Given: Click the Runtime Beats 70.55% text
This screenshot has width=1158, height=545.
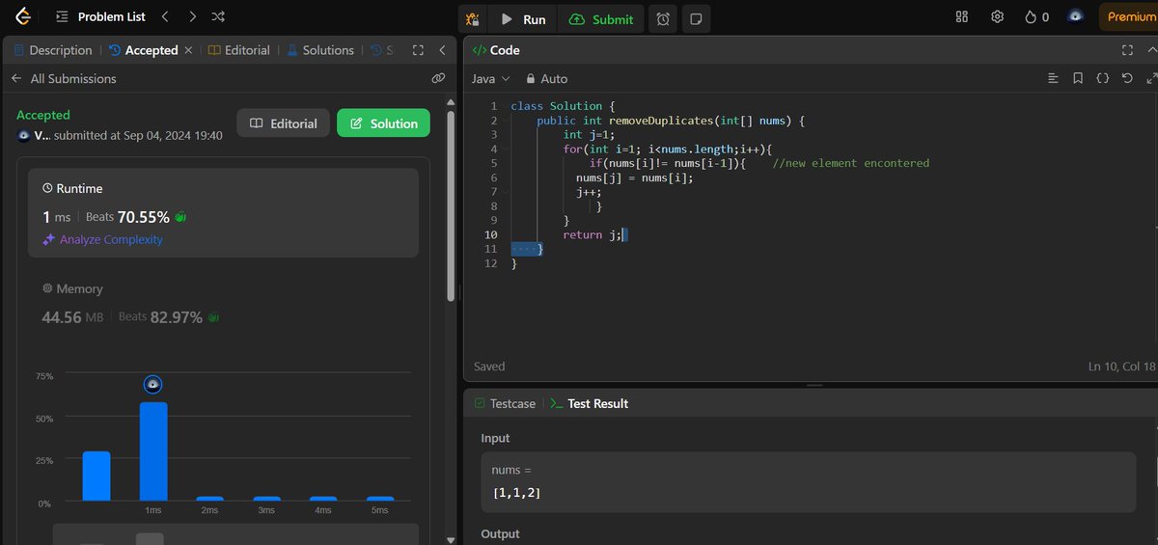Looking at the screenshot, I should tap(127, 217).
